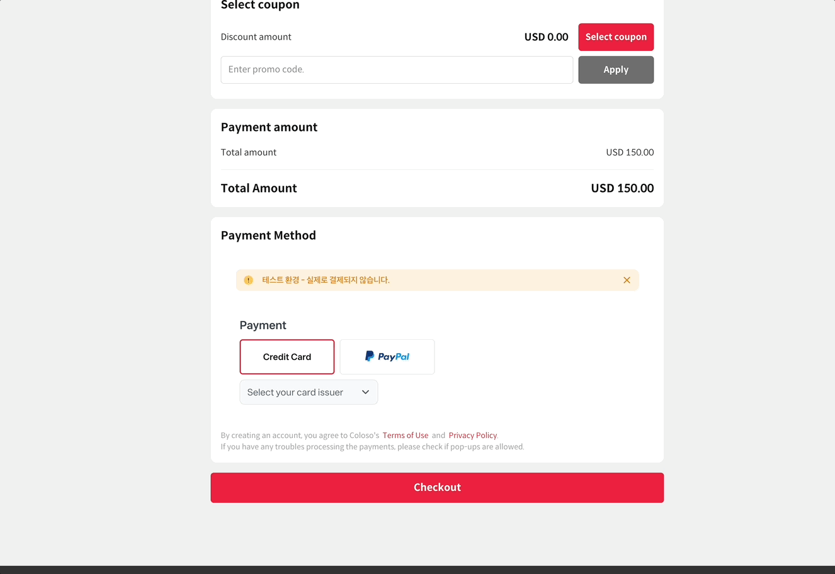Click the USD 0.00 discount value
The image size is (835, 574).
click(x=546, y=37)
